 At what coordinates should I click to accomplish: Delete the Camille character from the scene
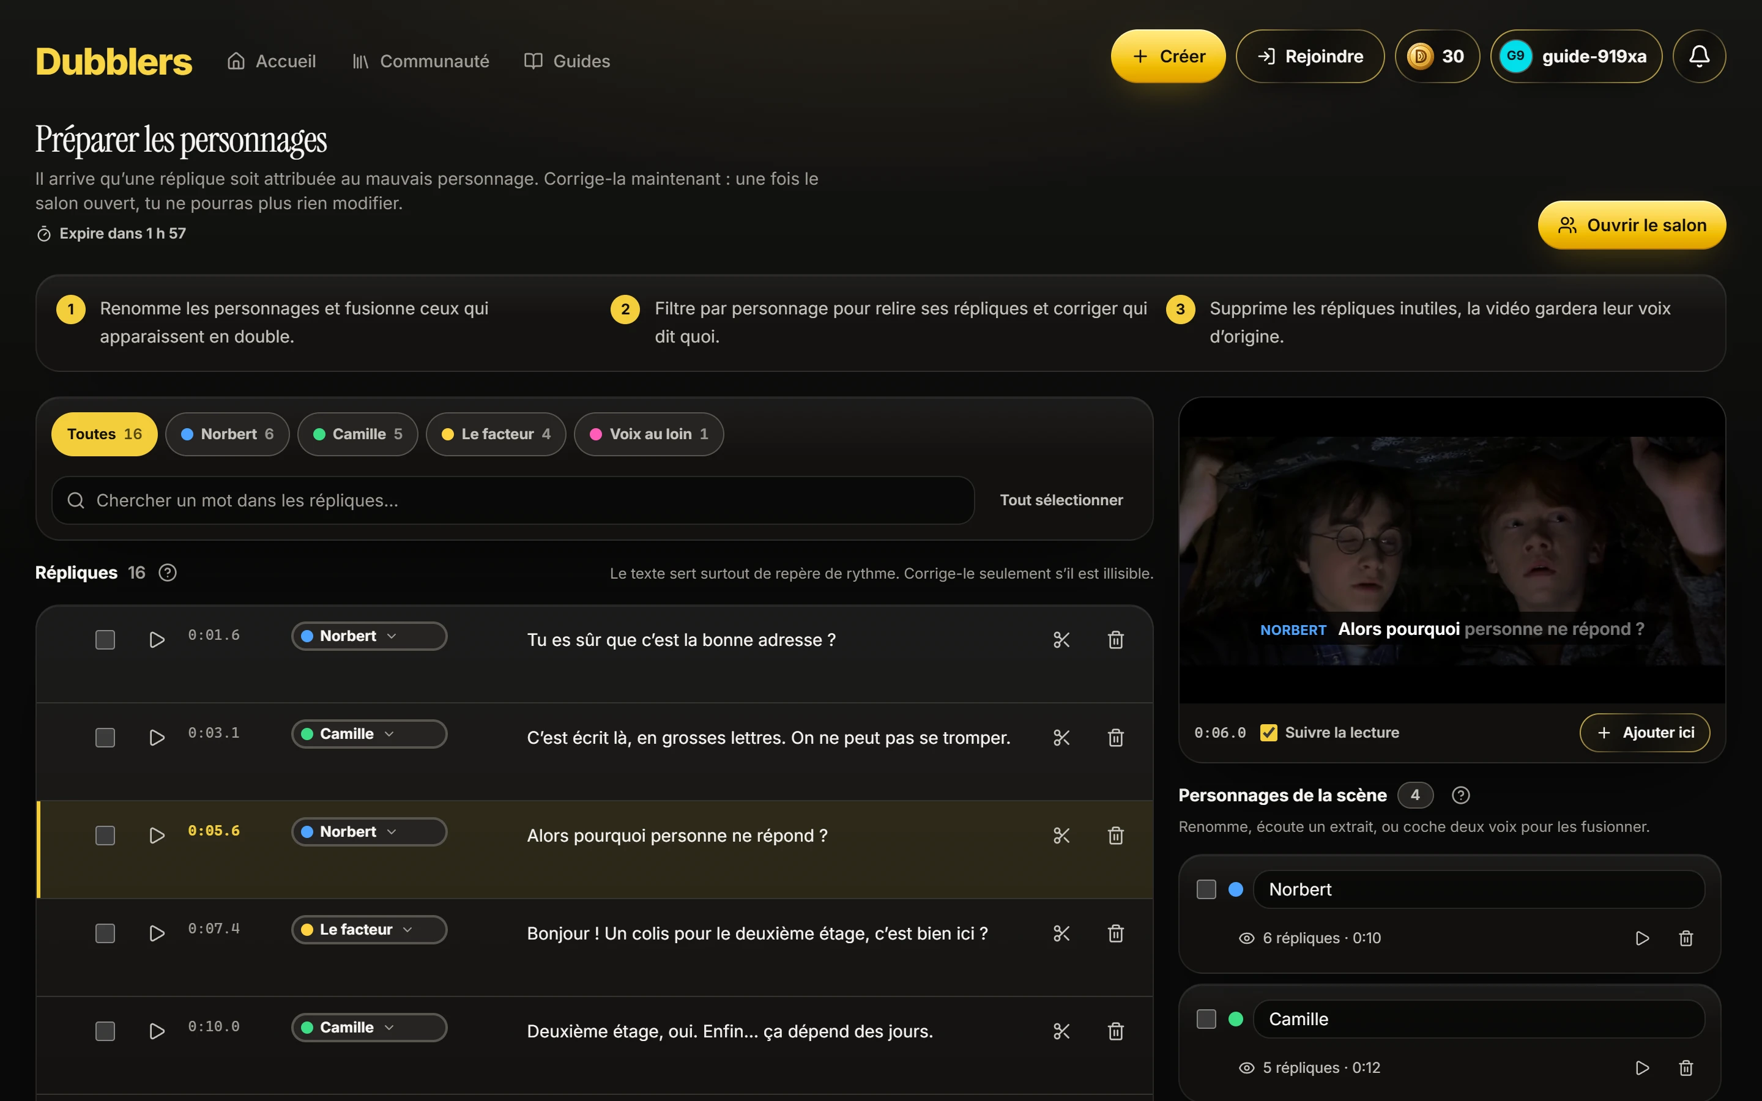tap(1686, 1067)
